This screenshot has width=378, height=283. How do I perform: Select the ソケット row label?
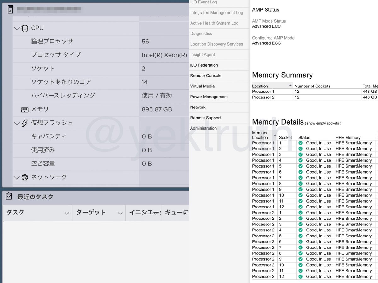pyautogui.click(x=43, y=69)
